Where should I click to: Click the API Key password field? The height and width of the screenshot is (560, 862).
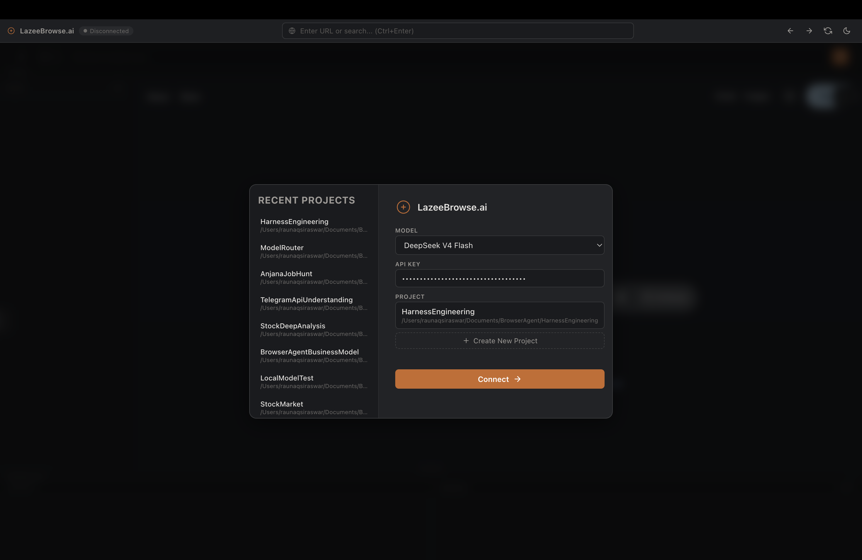(x=499, y=278)
